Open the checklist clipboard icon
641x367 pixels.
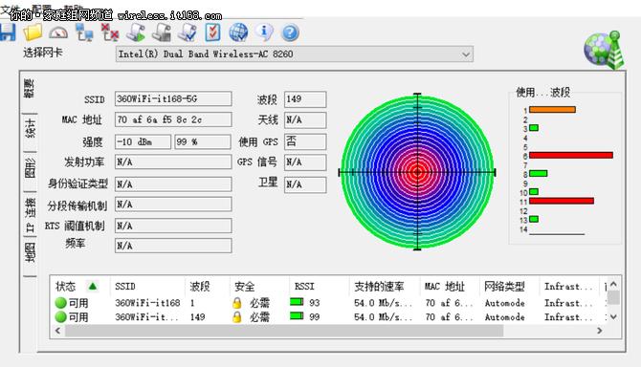pyautogui.click(x=212, y=32)
